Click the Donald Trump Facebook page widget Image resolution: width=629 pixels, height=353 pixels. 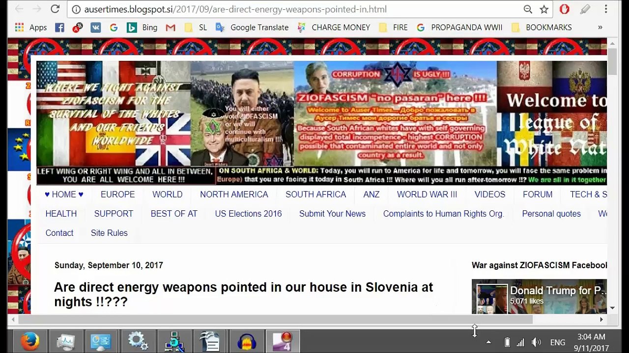539,297
